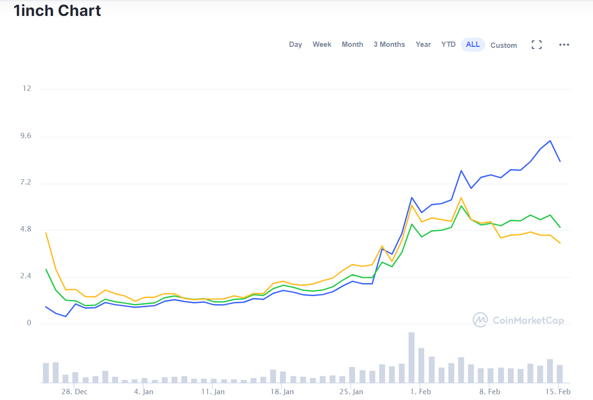Click the highlighted ALL range button
Screen dimensions: 593x400
pyautogui.click(x=473, y=44)
